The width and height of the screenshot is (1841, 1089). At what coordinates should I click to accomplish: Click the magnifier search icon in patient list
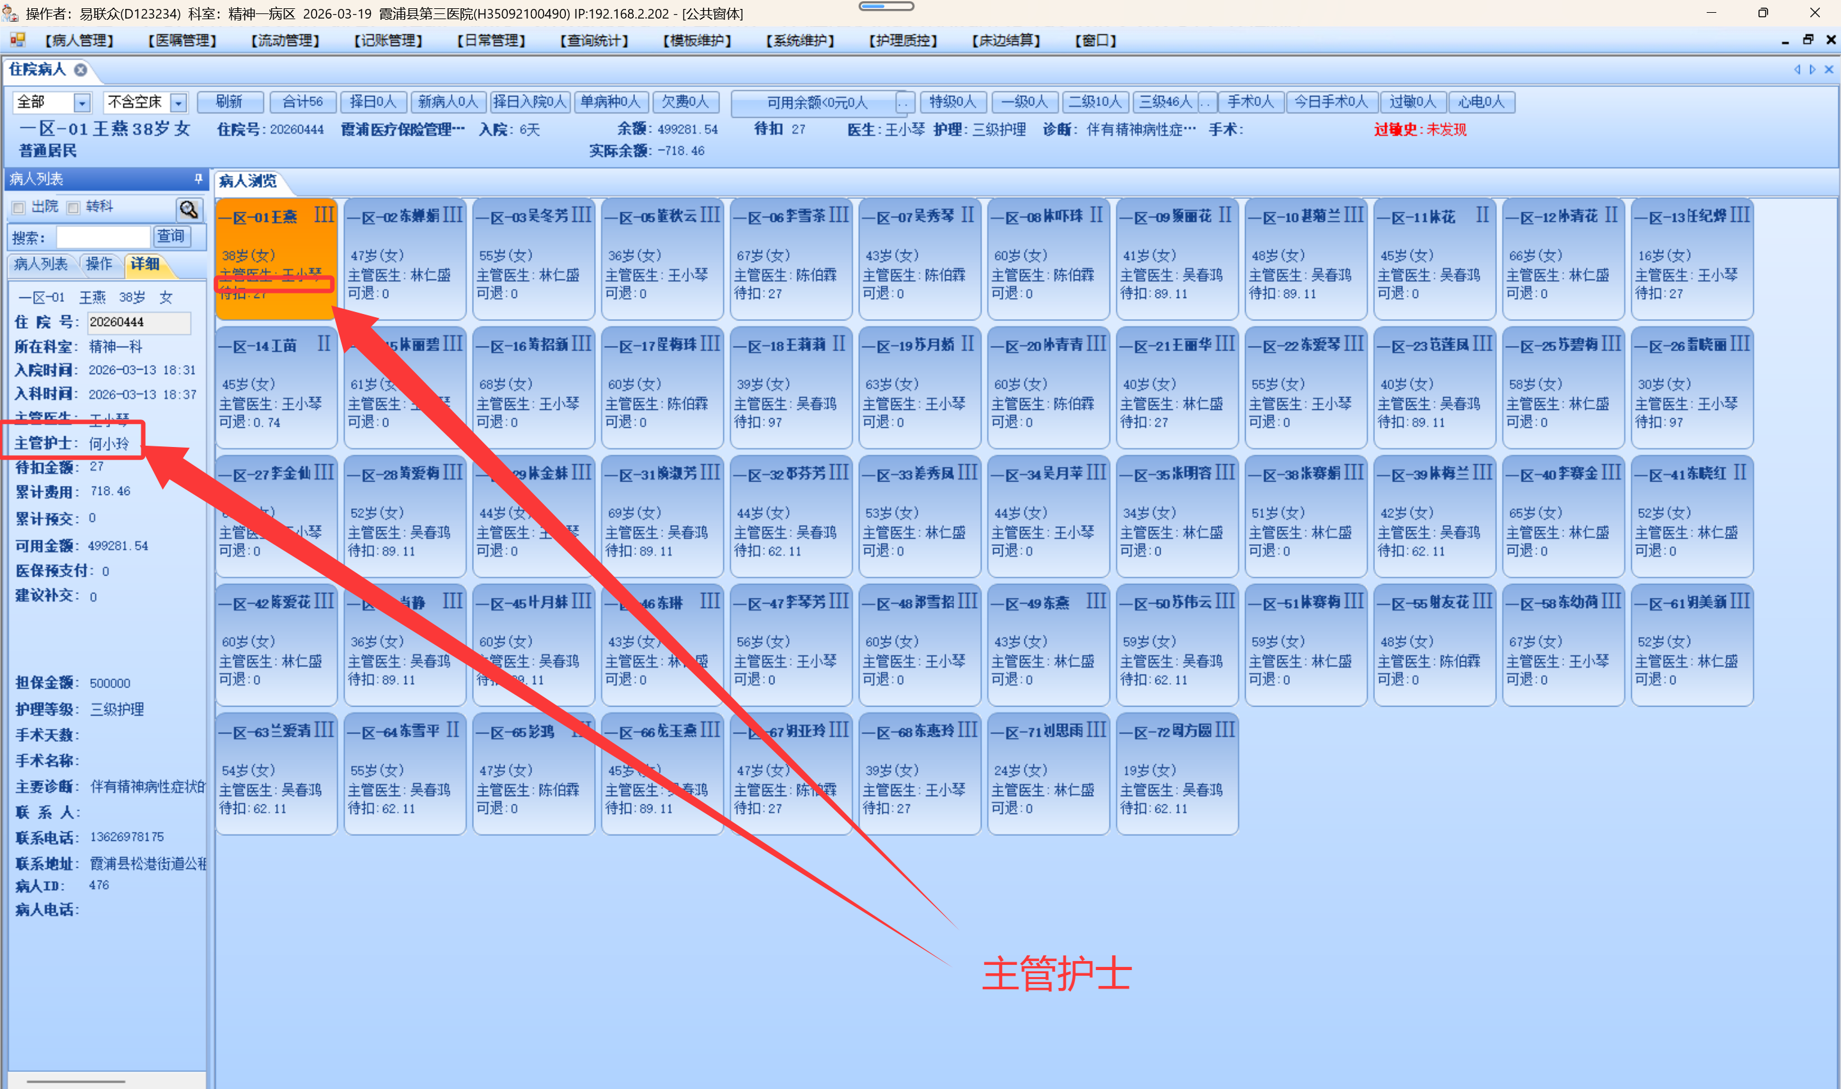[x=189, y=210]
